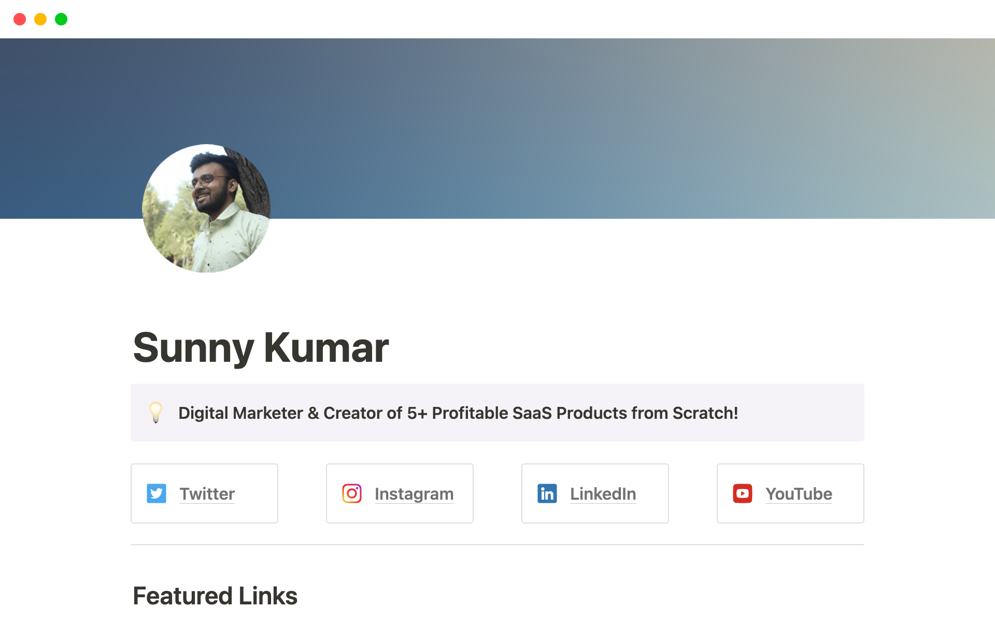Close the window with the red button
995x622 pixels.
(20, 19)
